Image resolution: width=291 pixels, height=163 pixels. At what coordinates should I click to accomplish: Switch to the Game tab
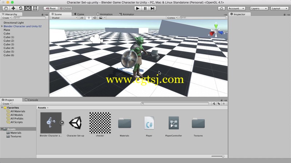pyautogui.click(x=79, y=14)
